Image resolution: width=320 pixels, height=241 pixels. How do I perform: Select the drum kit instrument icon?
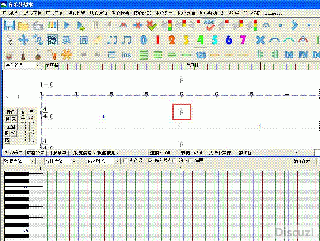(x=9, y=55)
